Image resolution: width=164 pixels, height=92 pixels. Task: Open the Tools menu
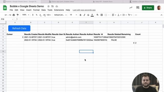tap(50, 10)
